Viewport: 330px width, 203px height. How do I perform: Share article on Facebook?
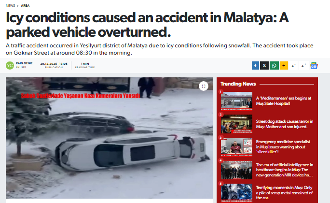[x=255, y=66]
